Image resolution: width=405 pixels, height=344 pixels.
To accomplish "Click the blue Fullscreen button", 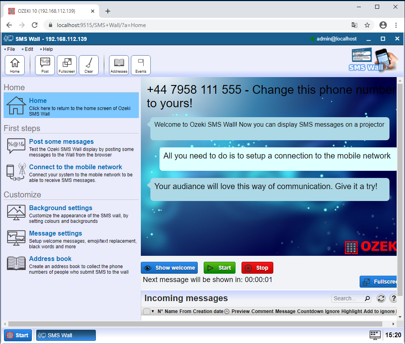I will click(378, 282).
